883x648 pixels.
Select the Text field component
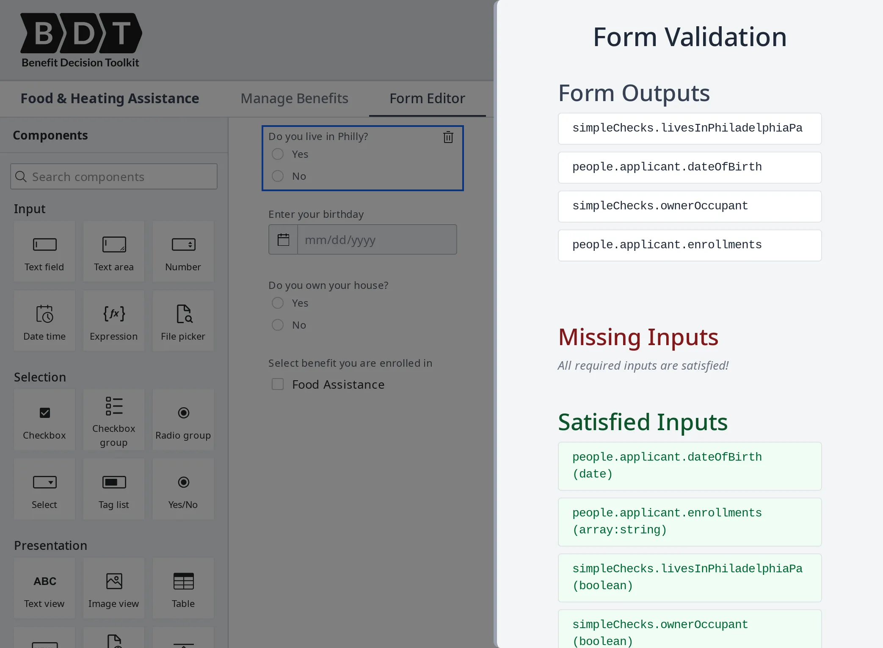(x=44, y=252)
